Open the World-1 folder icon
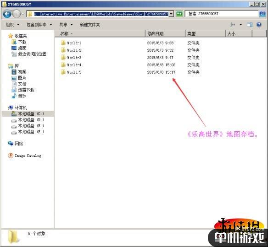The width and height of the screenshot is (268, 247). [x=63, y=43]
